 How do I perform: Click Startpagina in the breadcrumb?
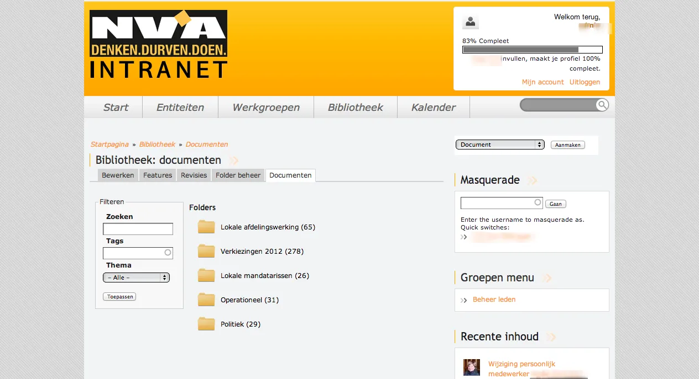click(x=109, y=145)
